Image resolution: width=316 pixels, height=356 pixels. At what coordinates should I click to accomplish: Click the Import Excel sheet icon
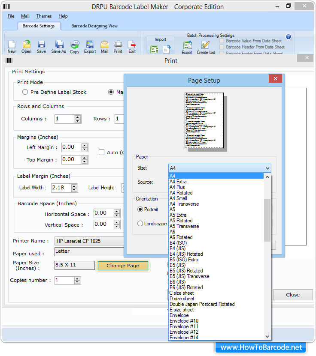(154, 49)
